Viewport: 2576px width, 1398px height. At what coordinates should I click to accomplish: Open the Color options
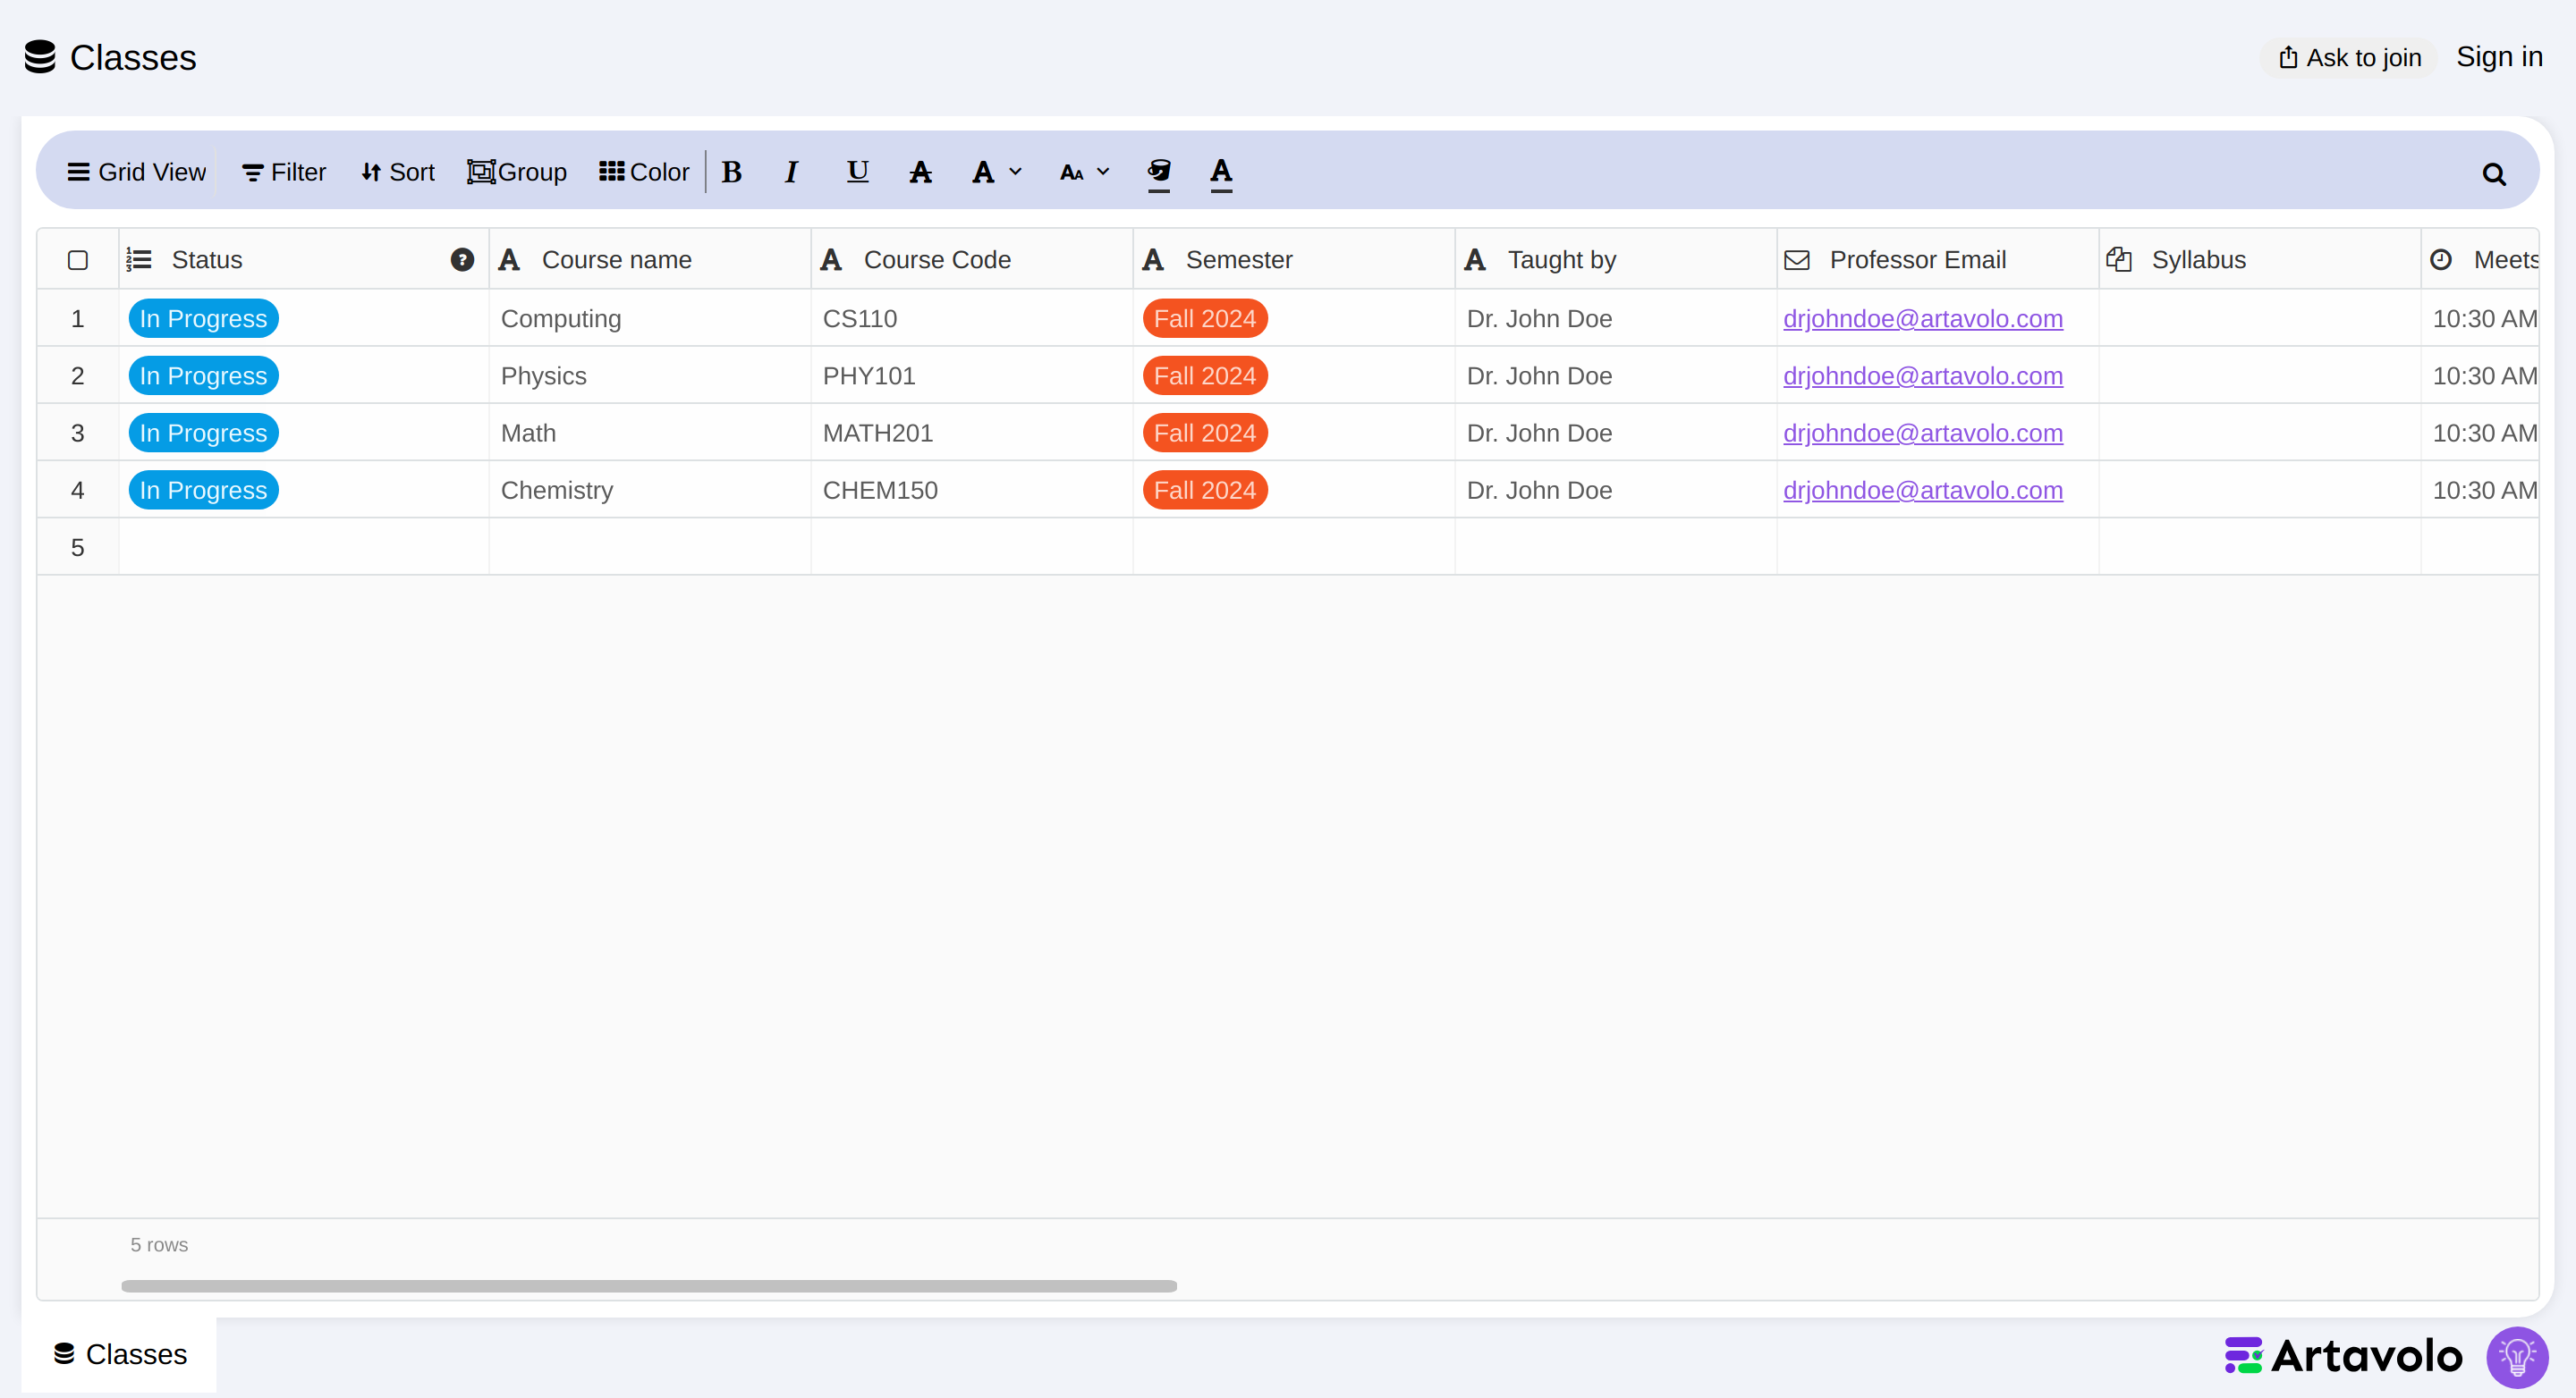click(644, 172)
